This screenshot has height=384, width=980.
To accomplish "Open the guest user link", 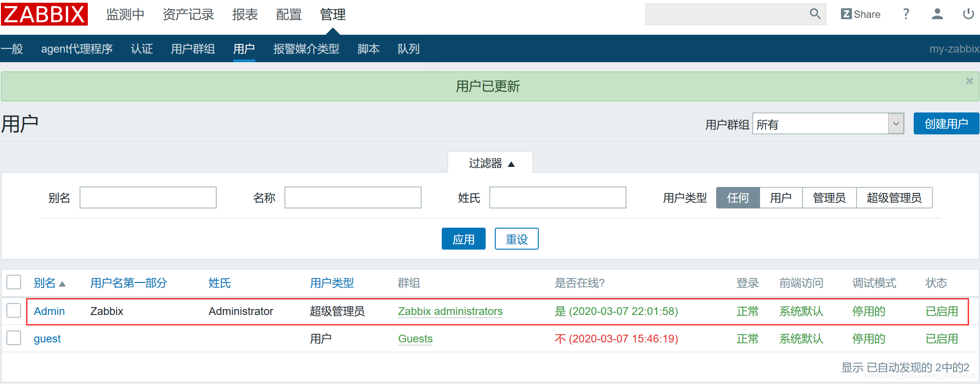I will pyautogui.click(x=47, y=339).
